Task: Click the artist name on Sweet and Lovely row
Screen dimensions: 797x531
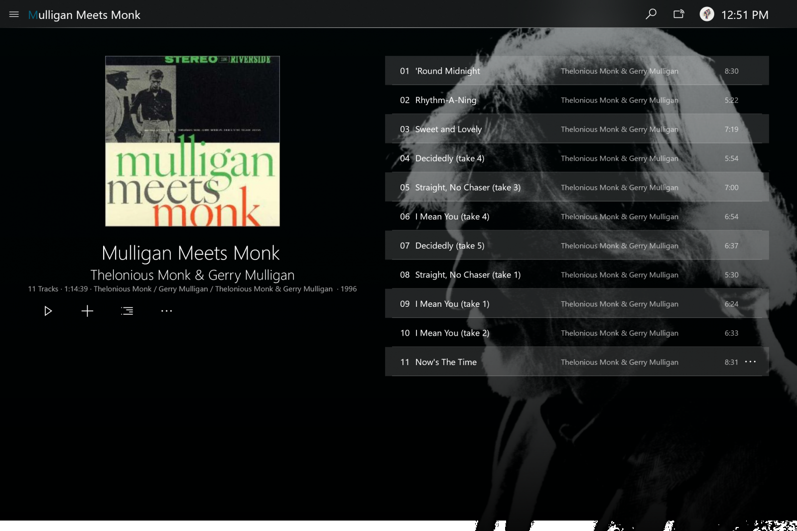Action: point(620,129)
